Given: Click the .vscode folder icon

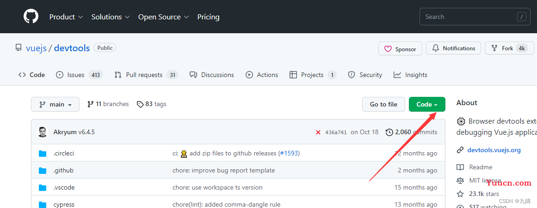Looking at the screenshot, I should 43,188.
